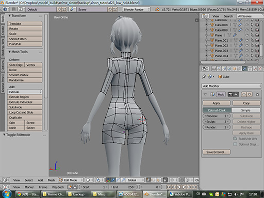264x198 pixels.
Task: Open the Mesh data triangle properties tab
Action: pos(250,69)
